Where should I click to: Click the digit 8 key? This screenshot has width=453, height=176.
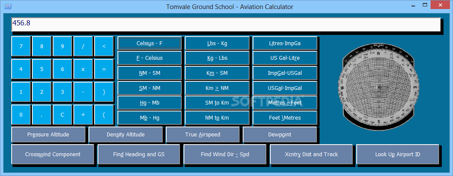41,46
